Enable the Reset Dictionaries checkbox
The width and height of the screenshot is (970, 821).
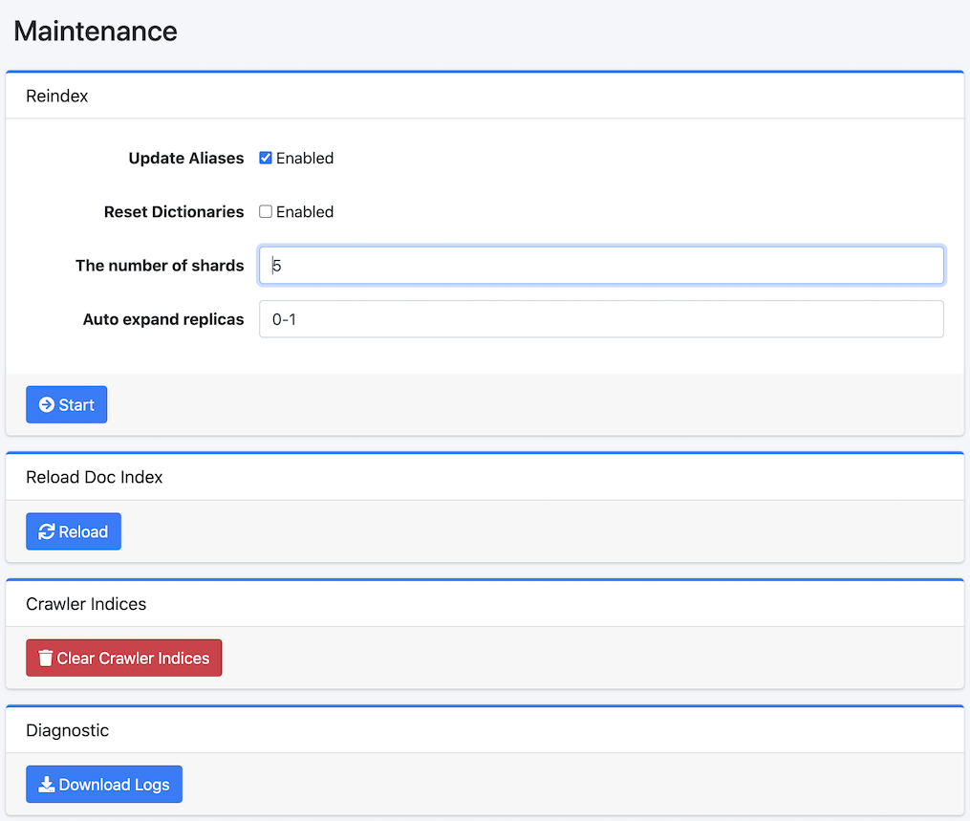266,212
